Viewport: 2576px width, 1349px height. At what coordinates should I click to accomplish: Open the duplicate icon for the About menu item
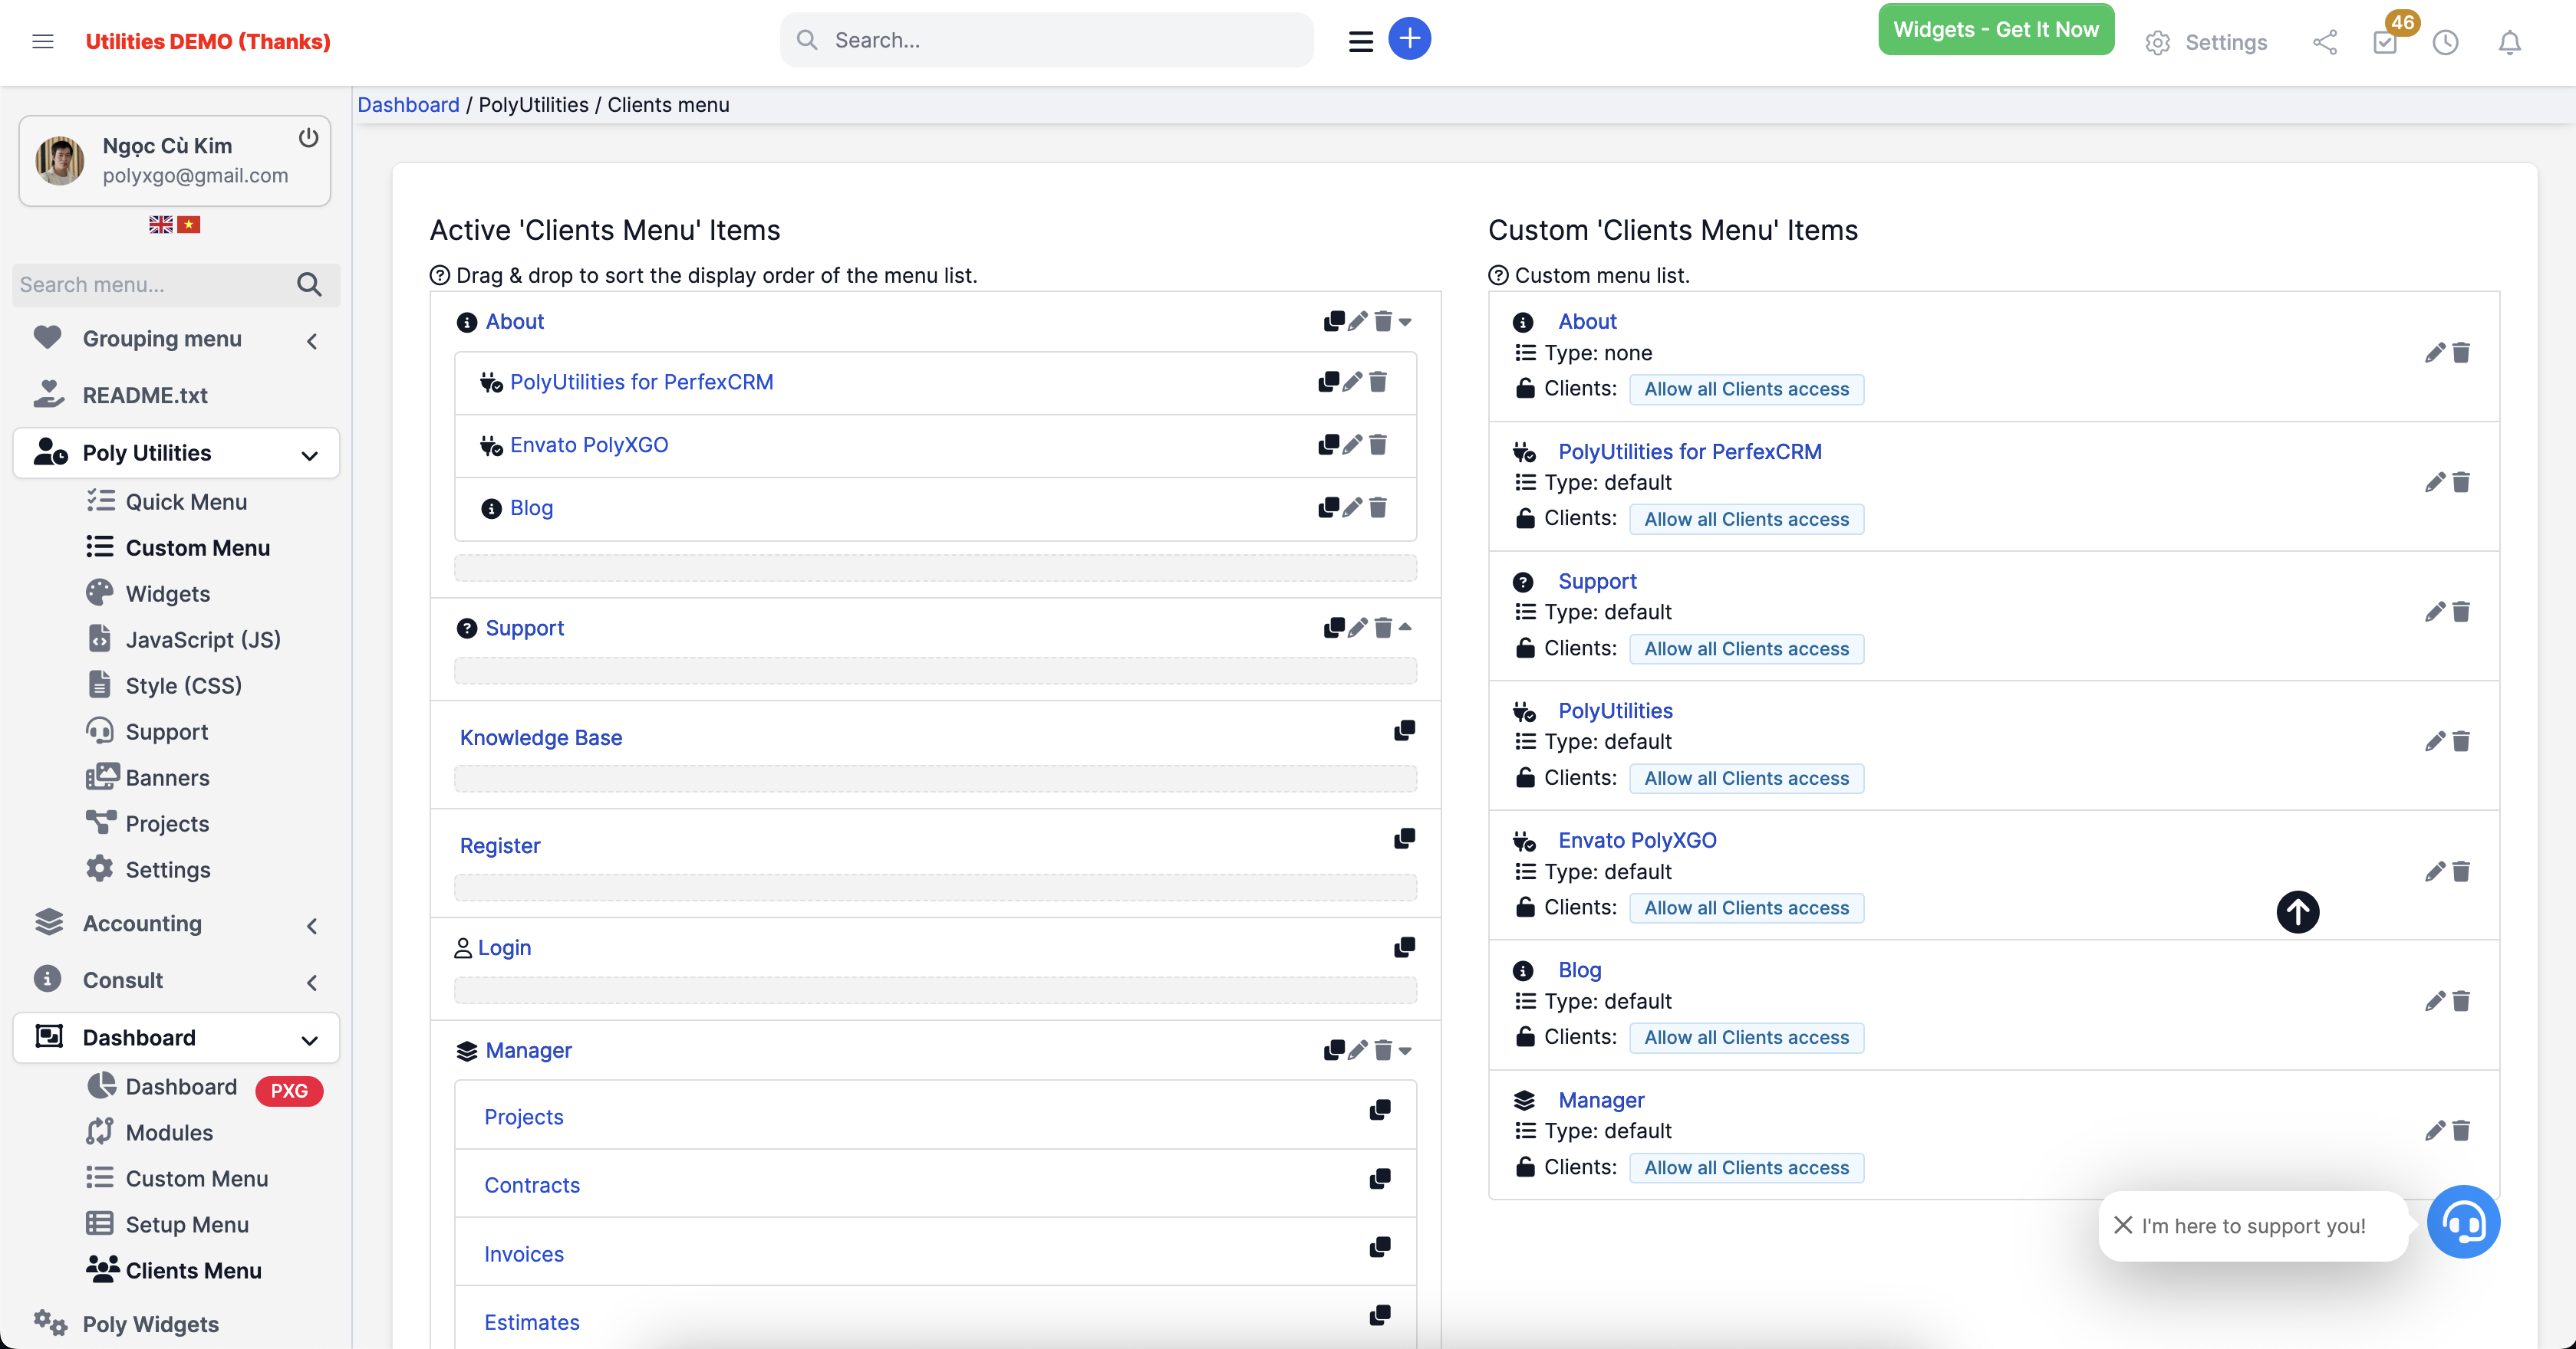(x=1334, y=320)
